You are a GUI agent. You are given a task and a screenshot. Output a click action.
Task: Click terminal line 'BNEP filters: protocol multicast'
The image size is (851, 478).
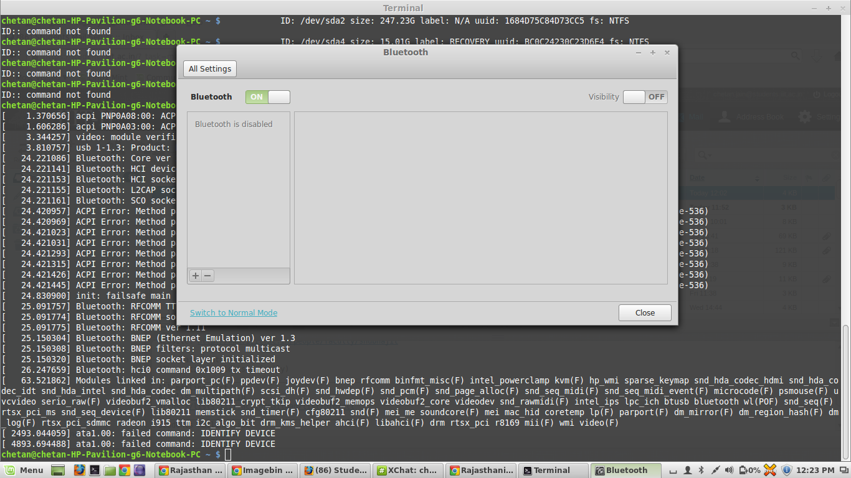pos(146,349)
